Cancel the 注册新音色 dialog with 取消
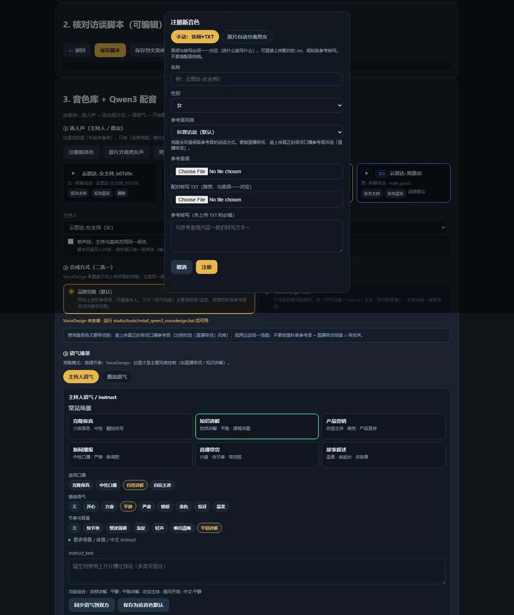 click(181, 267)
